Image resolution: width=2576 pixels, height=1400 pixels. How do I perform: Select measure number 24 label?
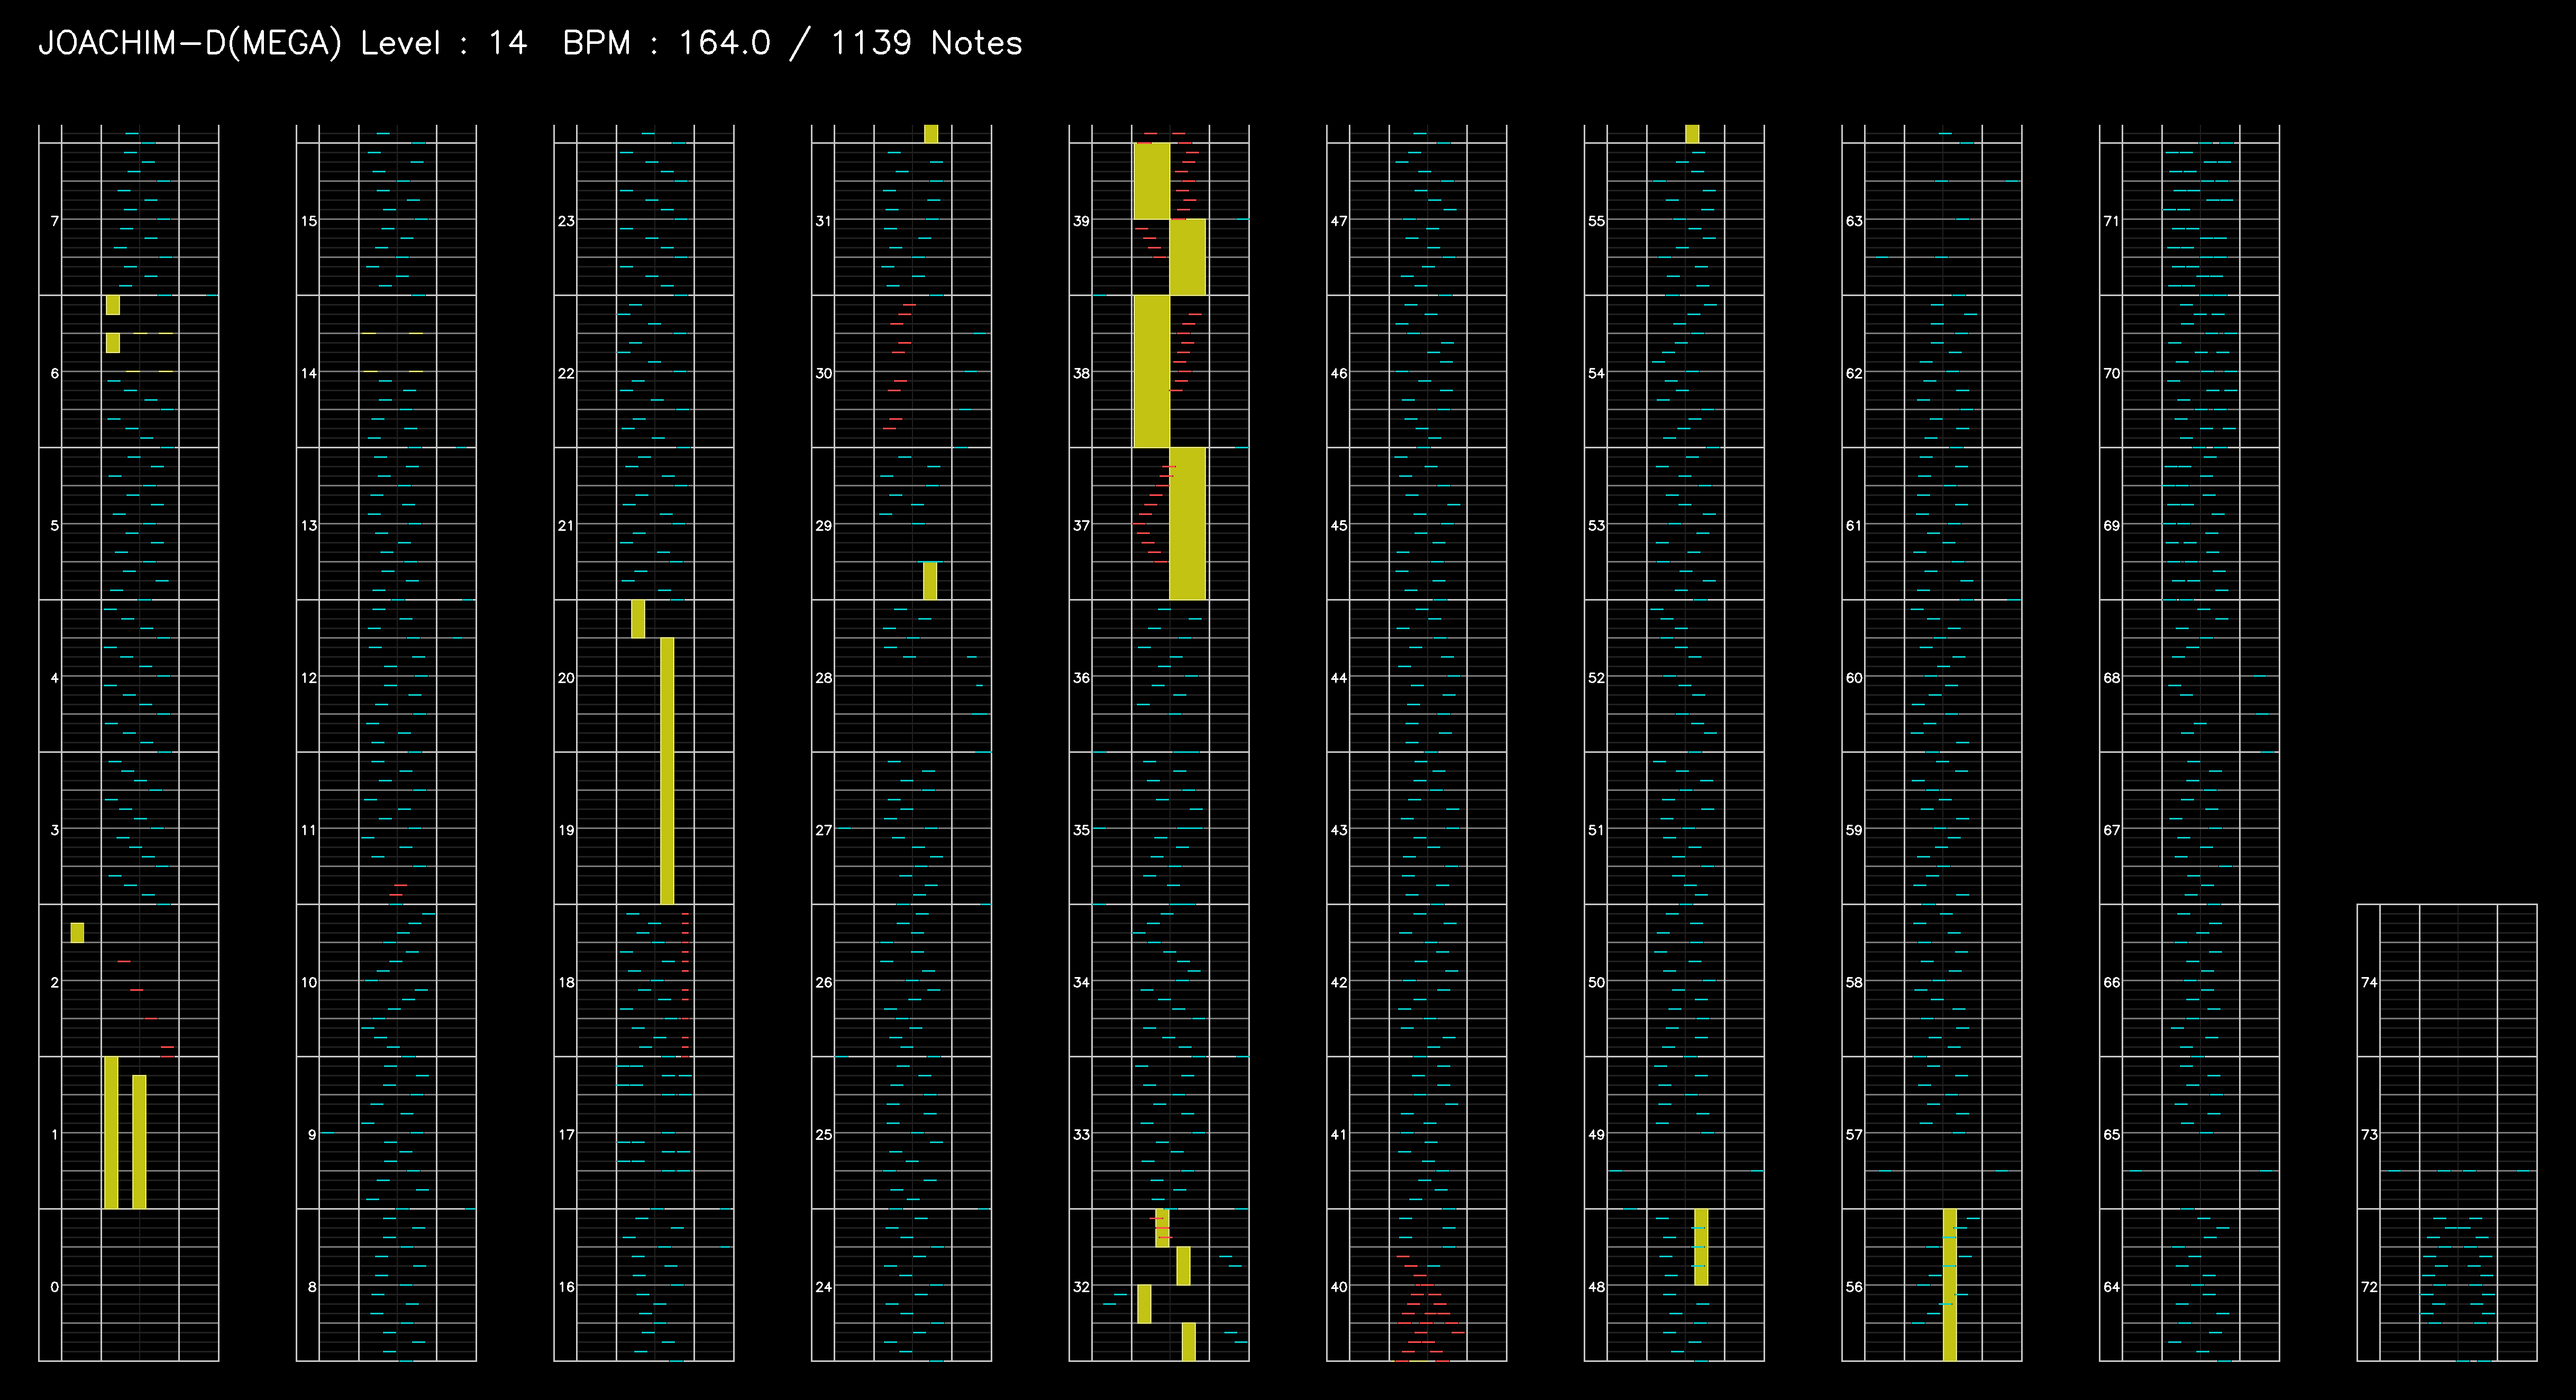tap(823, 1286)
